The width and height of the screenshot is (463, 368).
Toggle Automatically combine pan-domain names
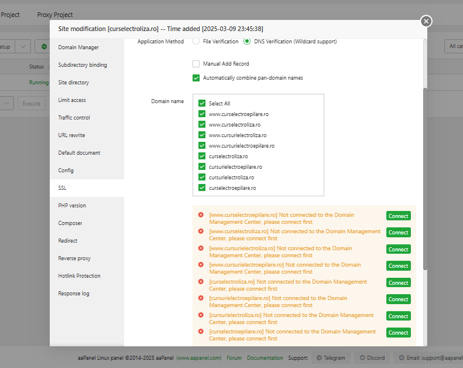pos(196,78)
